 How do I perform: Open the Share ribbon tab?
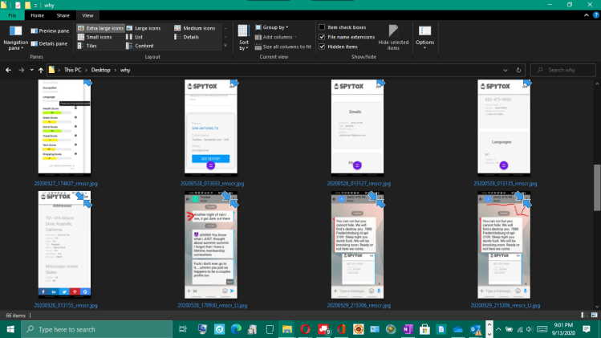(62, 15)
